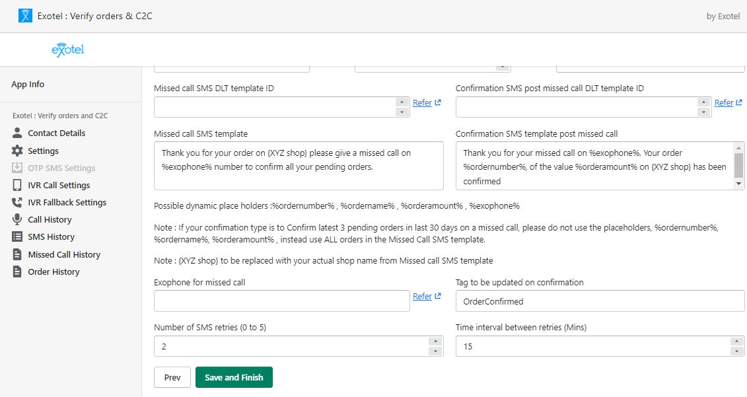Click the IVR Call Settings phone icon
This screenshot has height=397, width=747.
click(x=17, y=185)
